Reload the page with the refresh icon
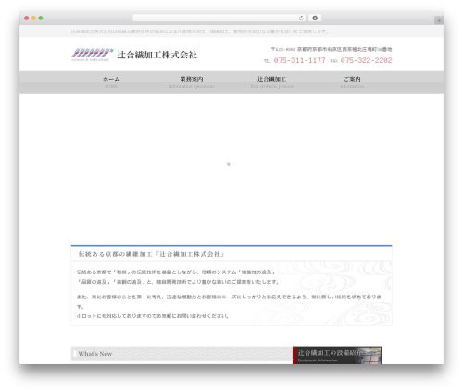Screen dimensions: 463x392 301,19
